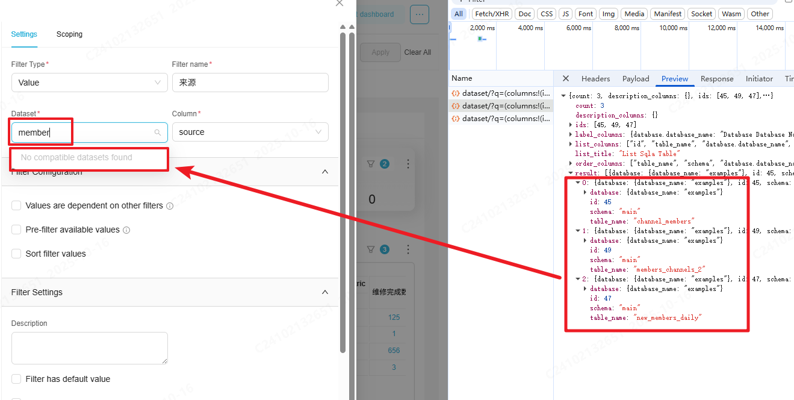
Task: Click the Clear All button
Action: pos(417,52)
